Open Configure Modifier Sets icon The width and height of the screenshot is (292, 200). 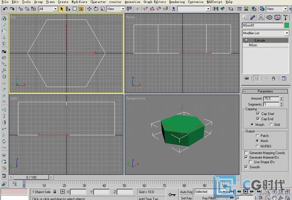click(284, 79)
